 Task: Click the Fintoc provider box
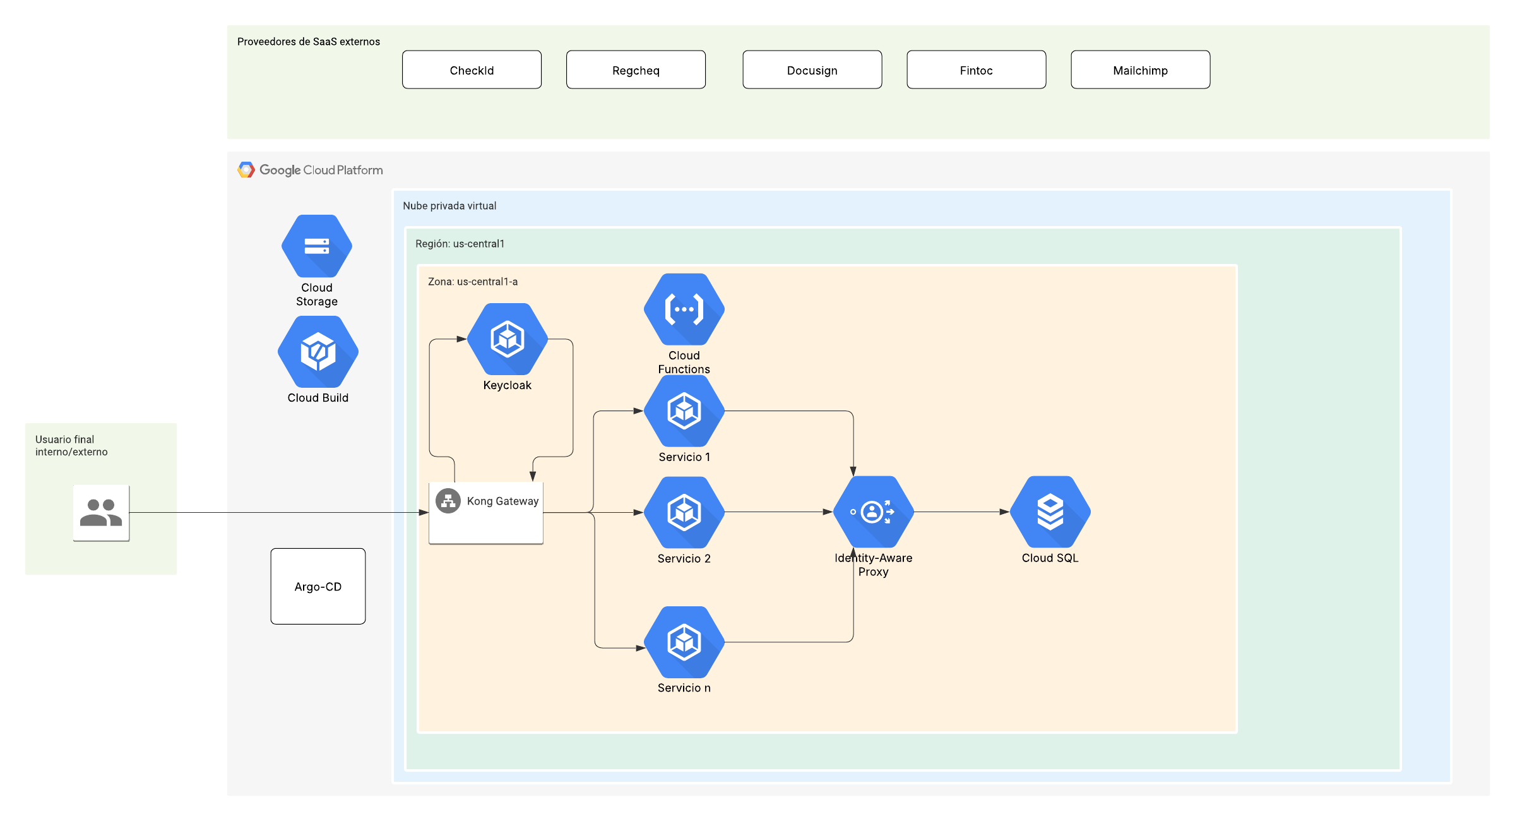click(x=977, y=70)
